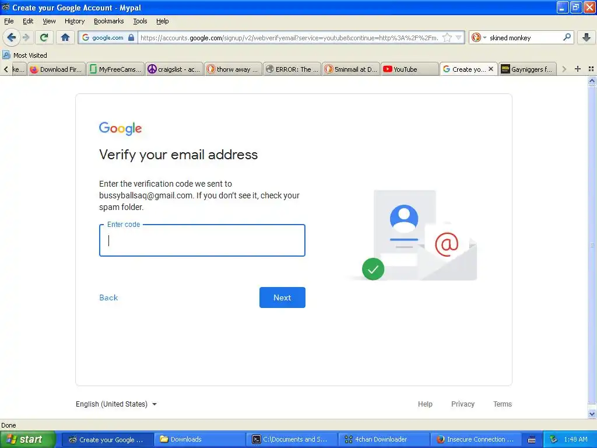Image resolution: width=597 pixels, height=448 pixels.
Task: Click the page vertical scrollbar
Action: pyautogui.click(x=592, y=244)
